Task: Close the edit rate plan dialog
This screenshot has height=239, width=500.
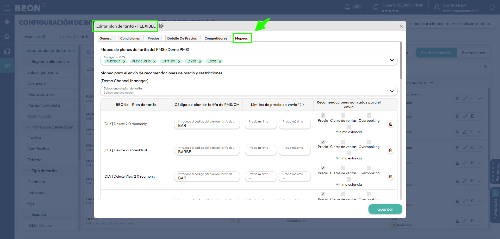Action: coord(401,26)
